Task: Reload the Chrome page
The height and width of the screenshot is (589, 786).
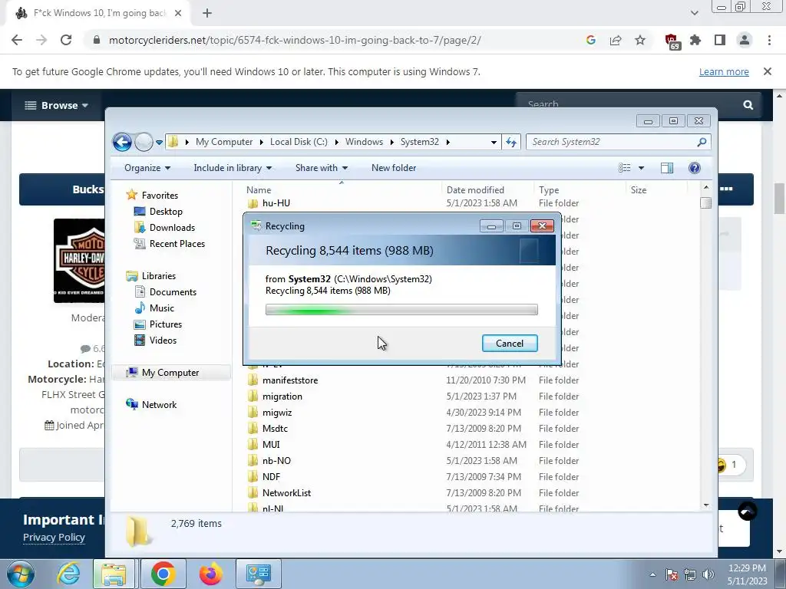Action: pyautogui.click(x=66, y=40)
